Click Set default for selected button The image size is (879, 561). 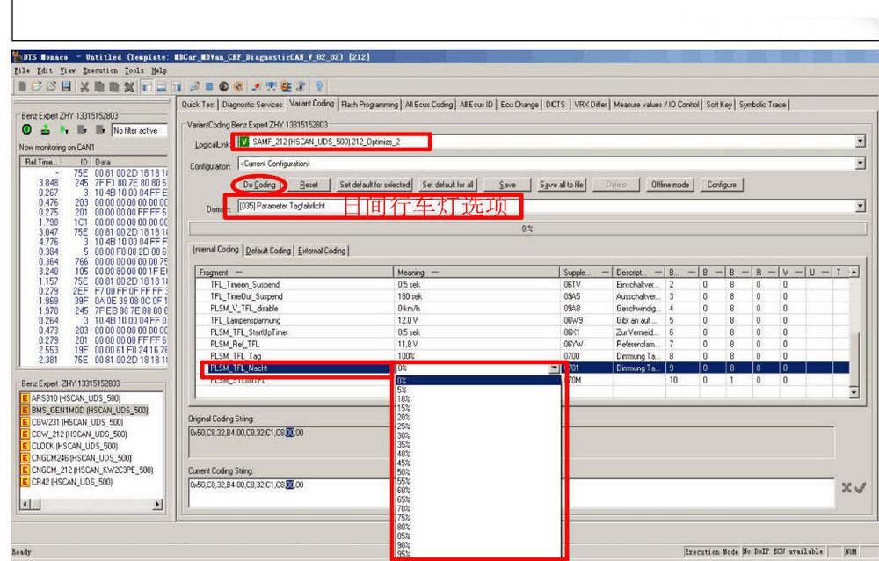[374, 185]
